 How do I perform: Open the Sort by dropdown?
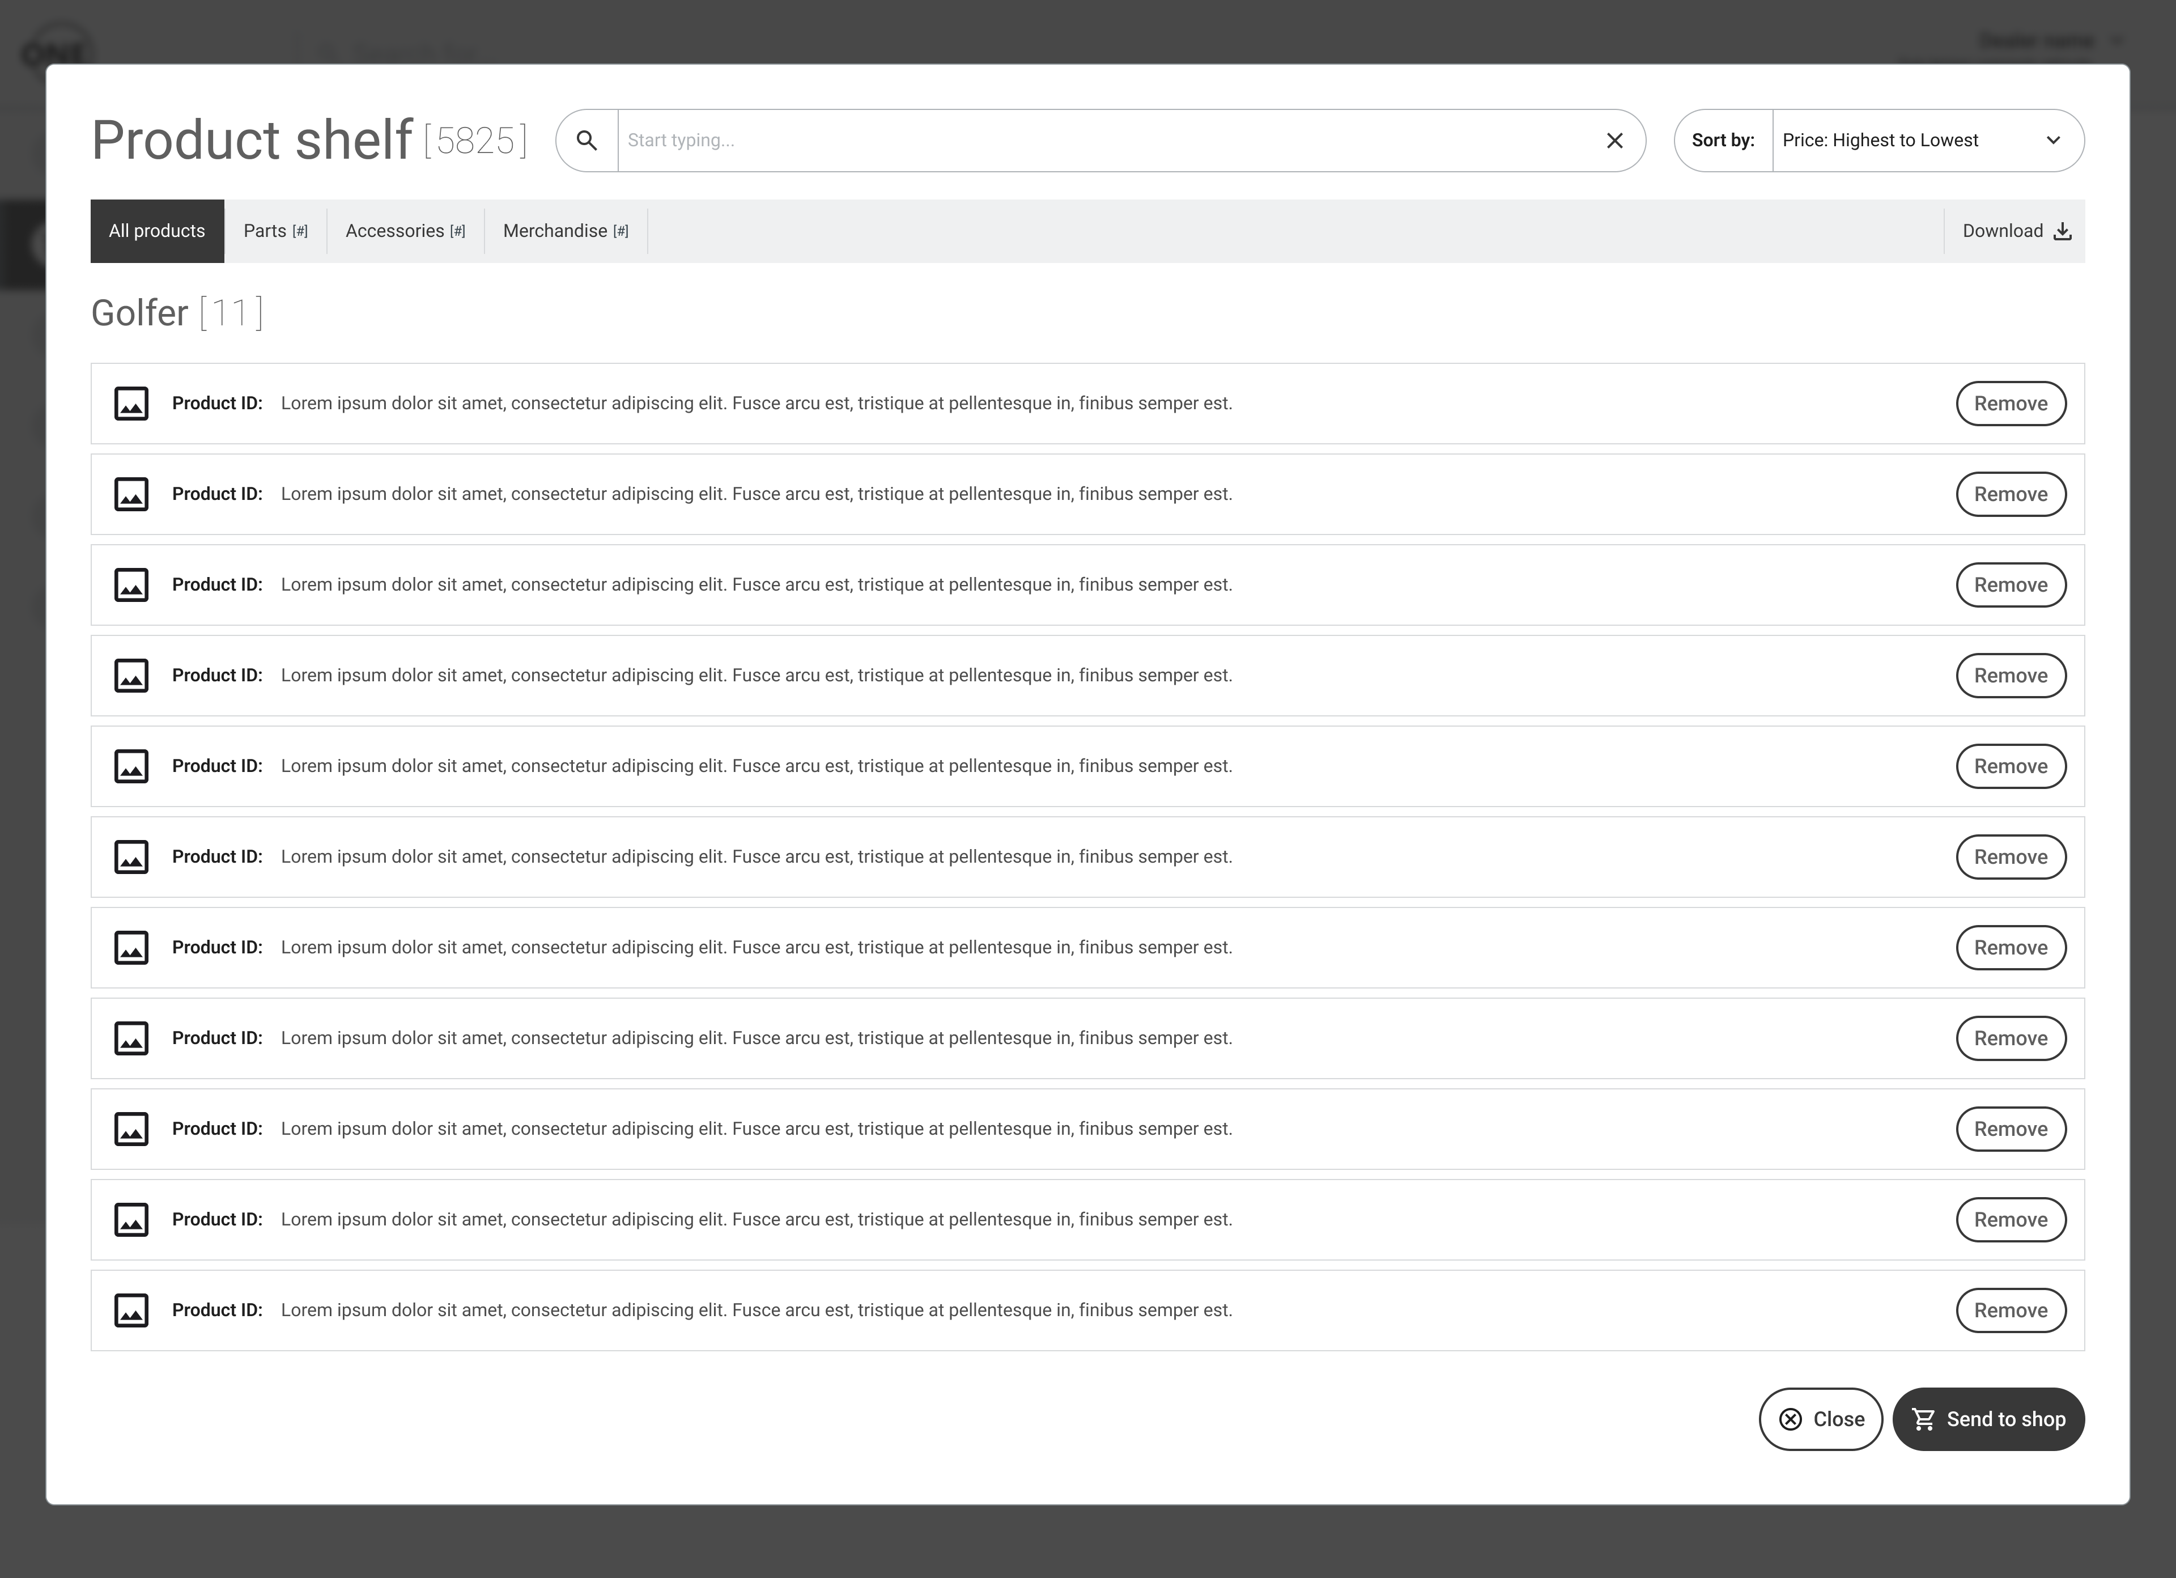(1909, 140)
